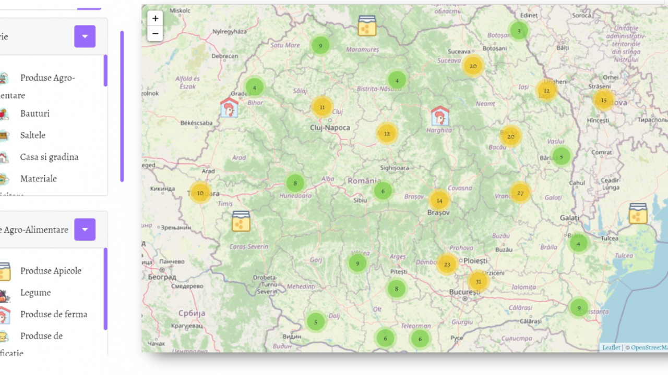Open the honey jar marker above Caraș-Severin
This screenshot has width=668, height=375.
(x=241, y=221)
